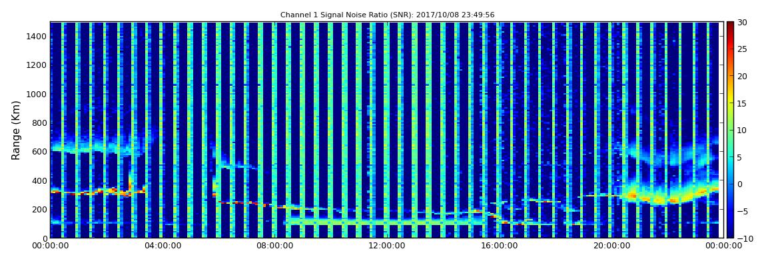Click the 12:00:00 time axis label

[x=386, y=246]
